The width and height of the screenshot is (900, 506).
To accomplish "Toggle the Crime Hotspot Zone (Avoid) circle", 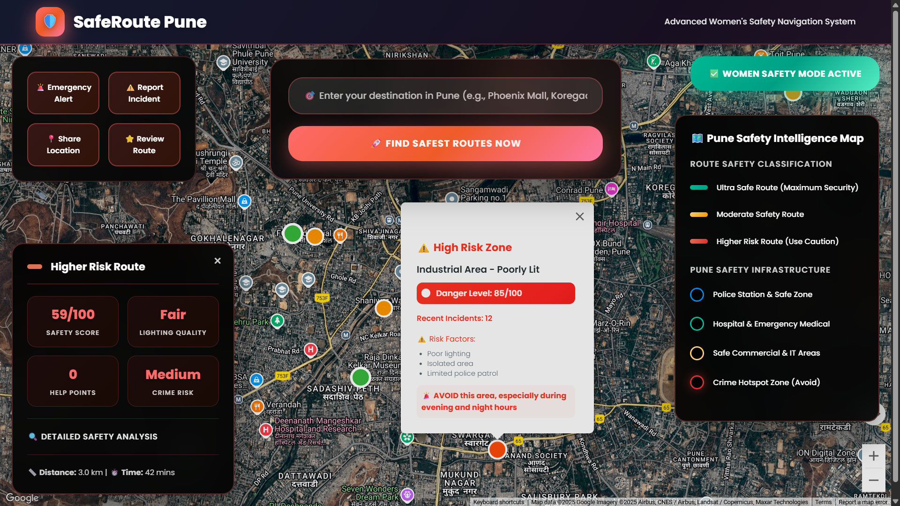I will pos(697,382).
